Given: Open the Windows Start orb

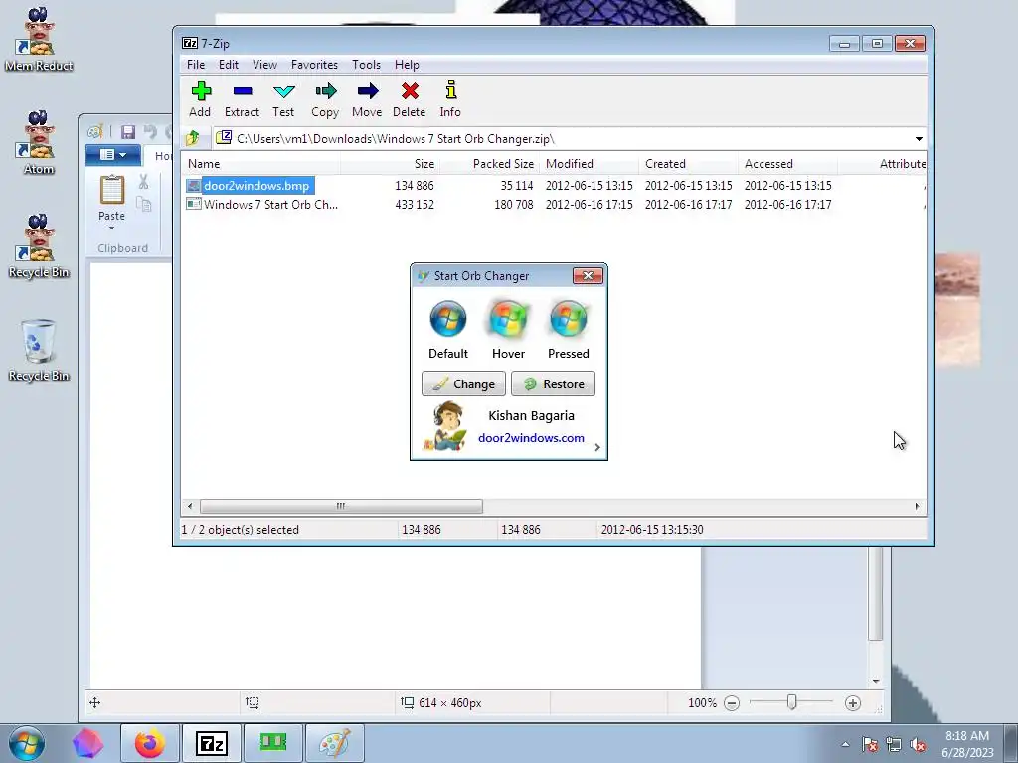Looking at the screenshot, I should (x=27, y=743).
